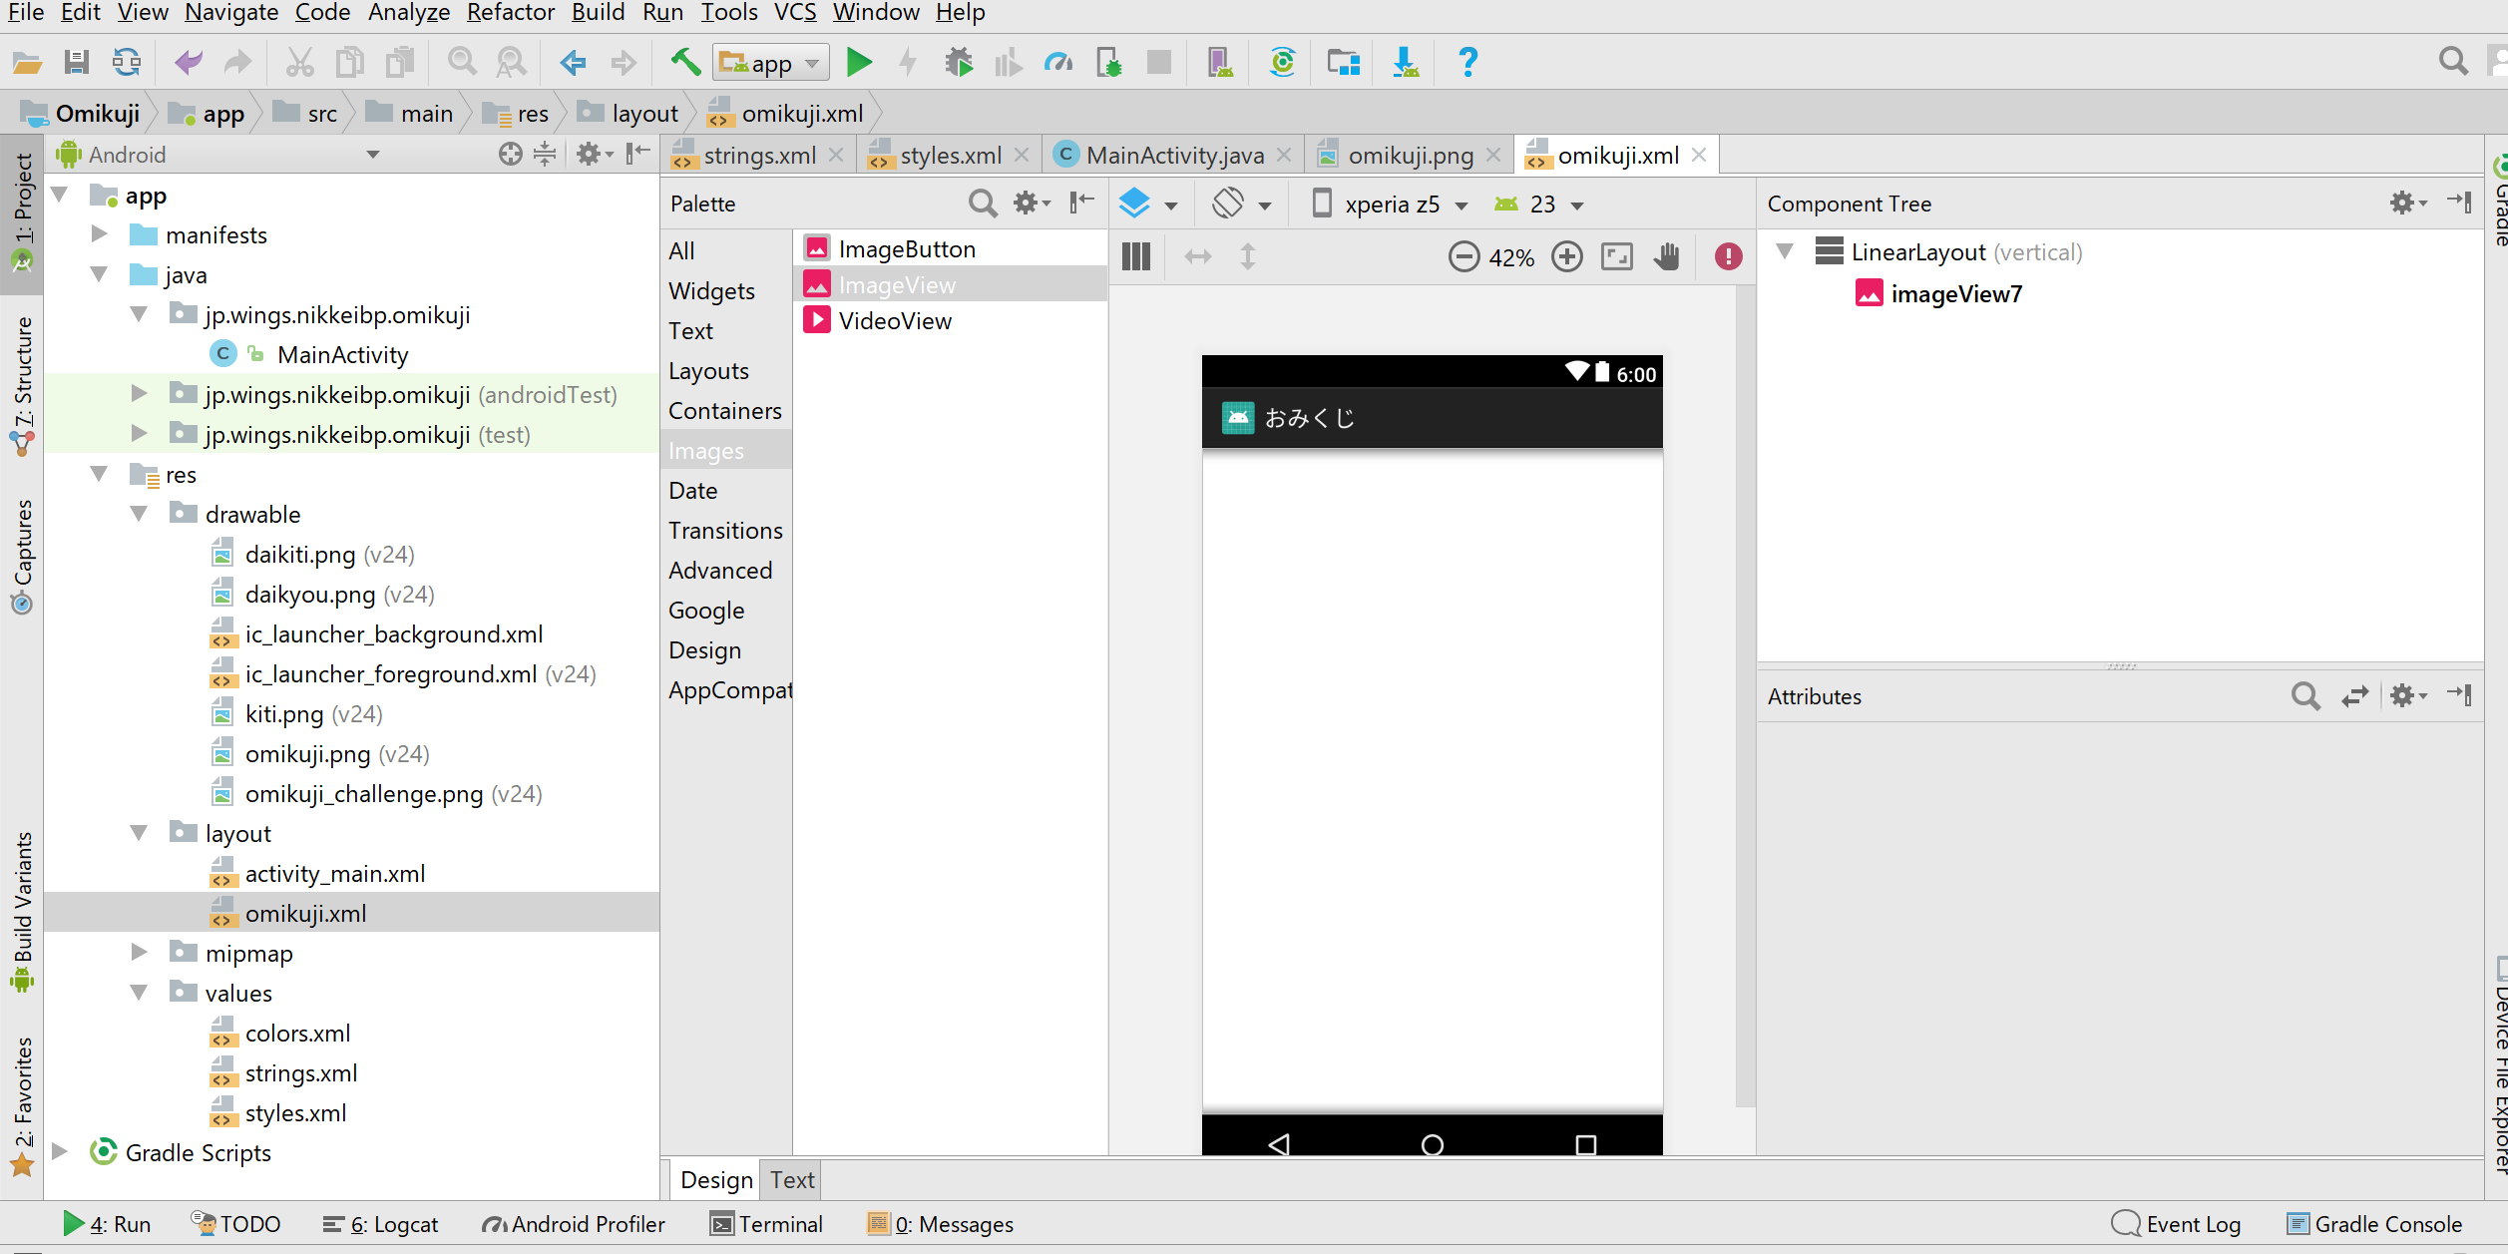The width and height of the screenshot is (2508, 1254).
Task: Open the Event Log
Action: click(2192, 1223)
